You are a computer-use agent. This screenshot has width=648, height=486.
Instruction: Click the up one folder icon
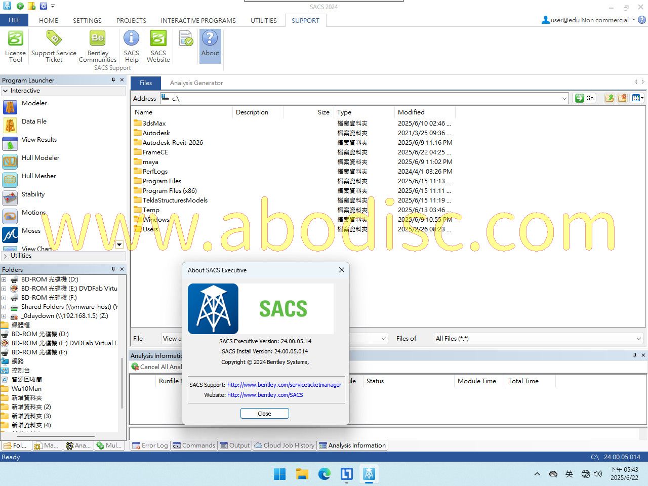point(610,98)
